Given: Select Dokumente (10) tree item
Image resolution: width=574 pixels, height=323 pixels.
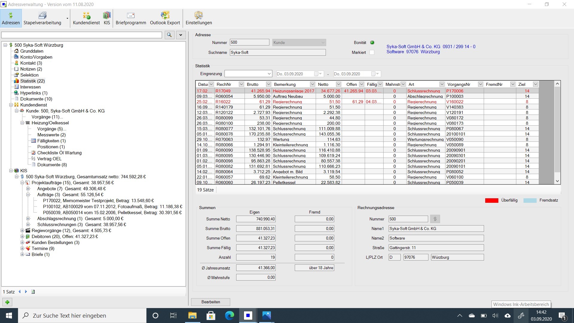Looking at the screenshot, I should point(36,99).
